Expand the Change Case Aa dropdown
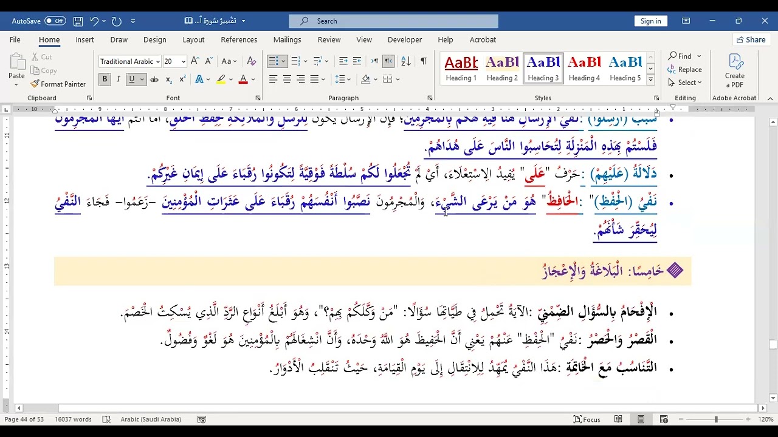Screen dimensions: 778x437 (x=229, y=61)
